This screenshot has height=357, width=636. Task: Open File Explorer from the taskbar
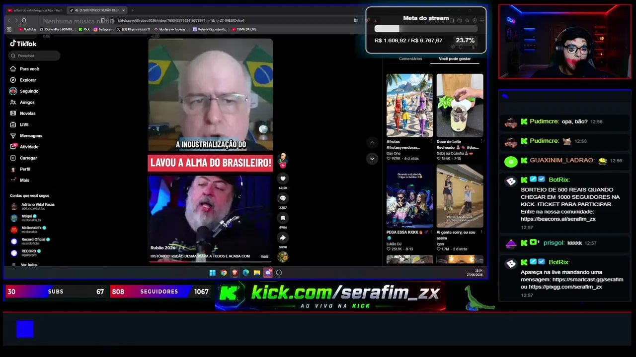point(257,273)
